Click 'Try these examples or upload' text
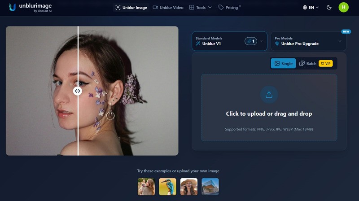This screenshot has height=201, width=359. click(x=178, y=171)
